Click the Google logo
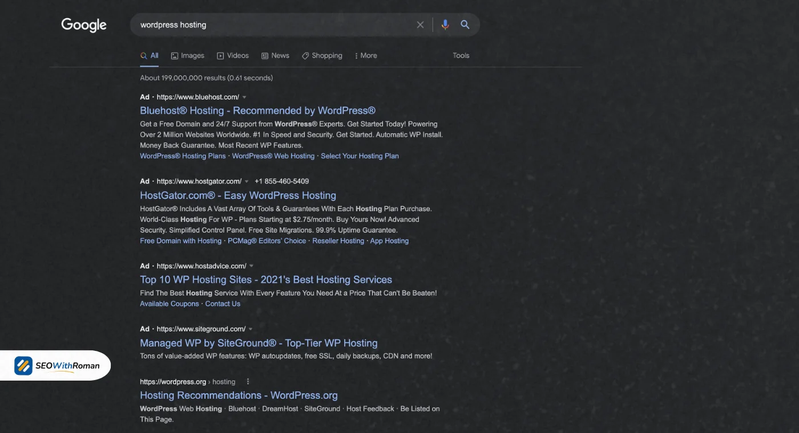The image size is (799, 433). 84,25
